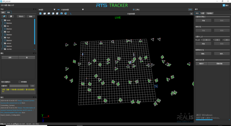Click the center point Z input field

(x=227, y=40)
